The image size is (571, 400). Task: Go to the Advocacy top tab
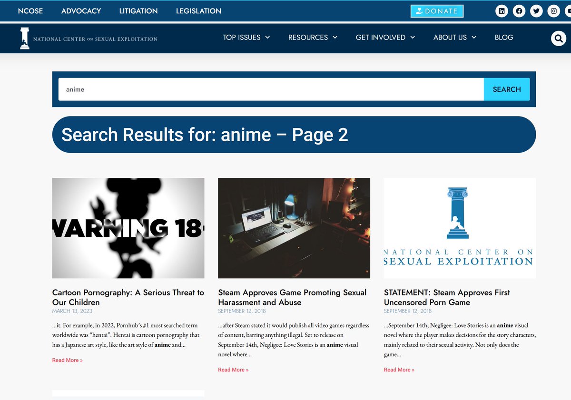pos(81,10)
